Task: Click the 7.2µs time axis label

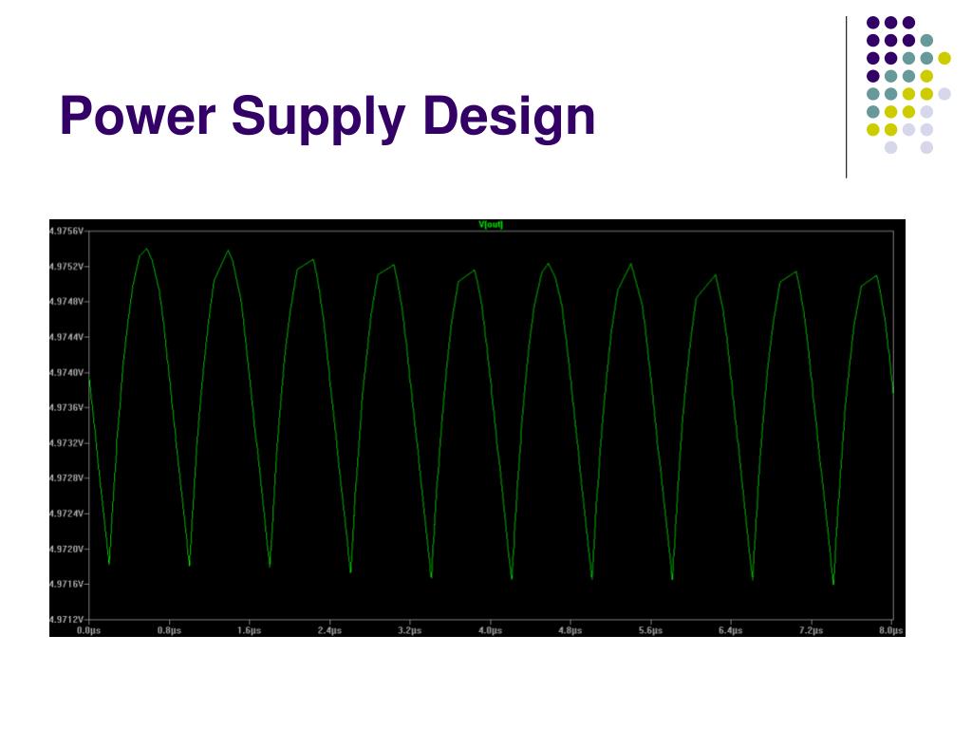Action: (x=811, y=630)
